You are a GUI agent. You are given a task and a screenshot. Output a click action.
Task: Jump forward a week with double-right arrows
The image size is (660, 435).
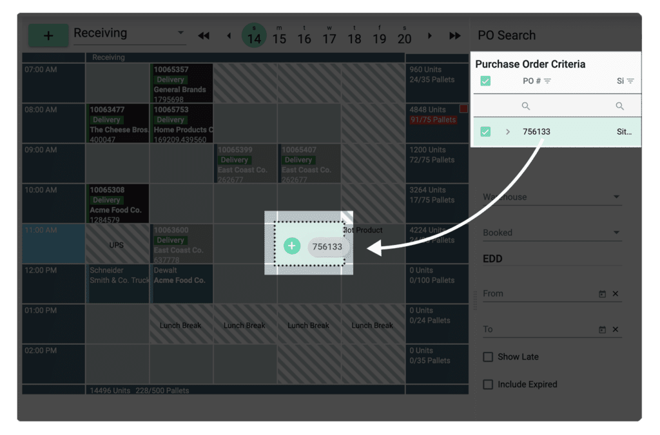[455, 35]
